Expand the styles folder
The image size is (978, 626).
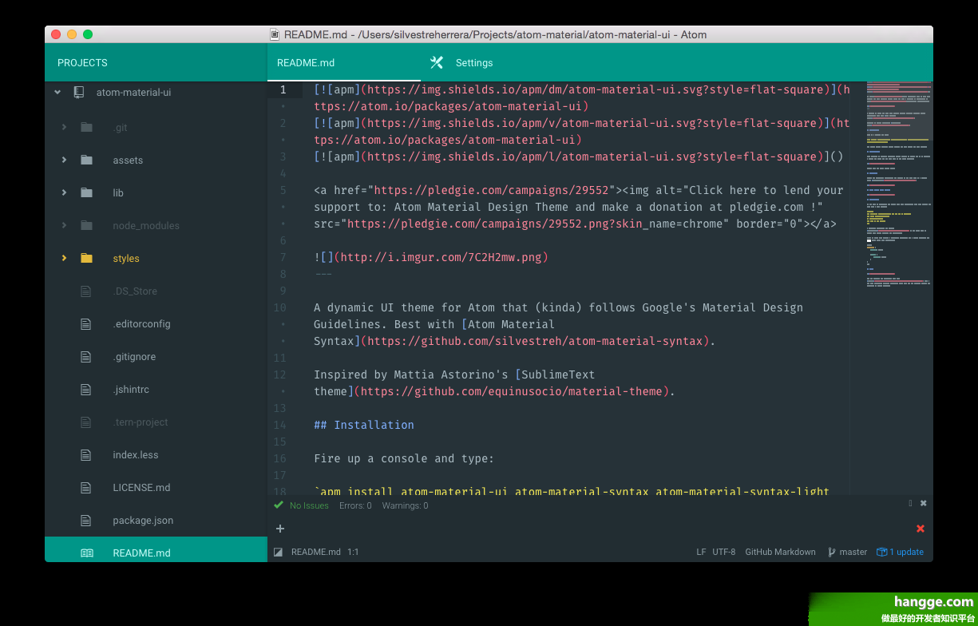(64, 258)
